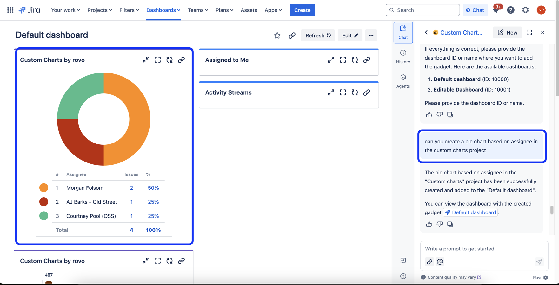Expand the Teams dropdown

pyautogui.click(x=198, y=10)
